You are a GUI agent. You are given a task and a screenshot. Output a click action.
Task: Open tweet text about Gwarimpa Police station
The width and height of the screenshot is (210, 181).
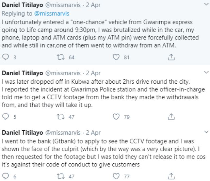(102, 95)
